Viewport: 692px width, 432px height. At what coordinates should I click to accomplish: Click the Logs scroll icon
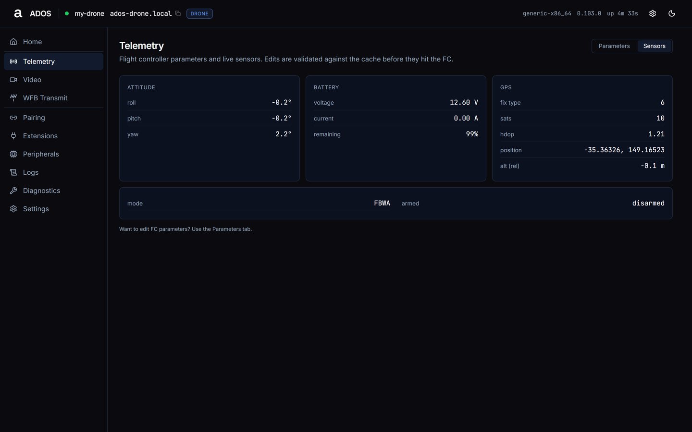coord(13,172)
